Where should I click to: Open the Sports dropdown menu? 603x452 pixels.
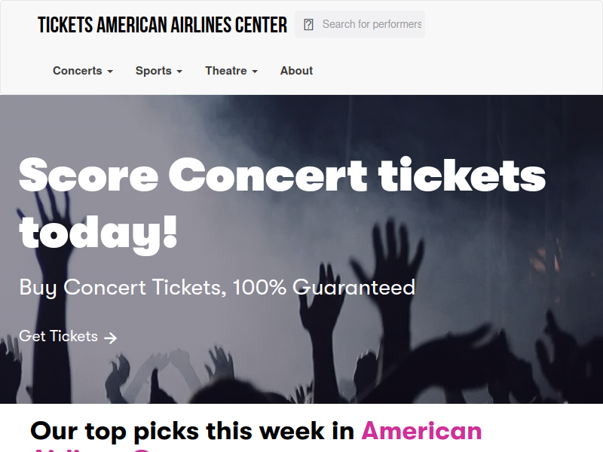click(x=159, y=71)
